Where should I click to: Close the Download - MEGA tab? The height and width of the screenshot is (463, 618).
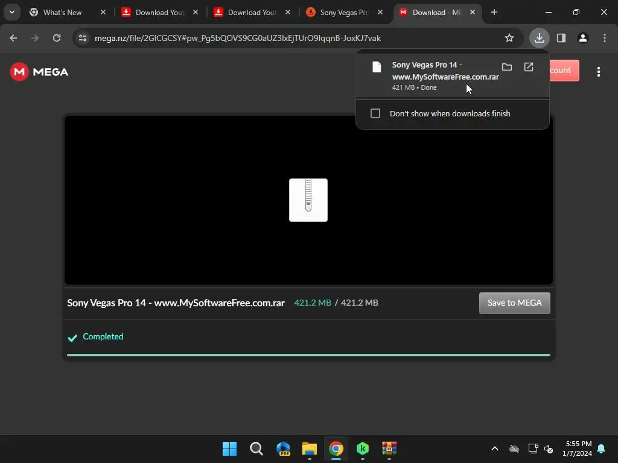coord(472,12)
